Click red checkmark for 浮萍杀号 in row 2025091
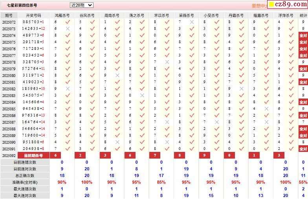The width and height of the screenshot is (308, 199). click(x=291, y=149)
